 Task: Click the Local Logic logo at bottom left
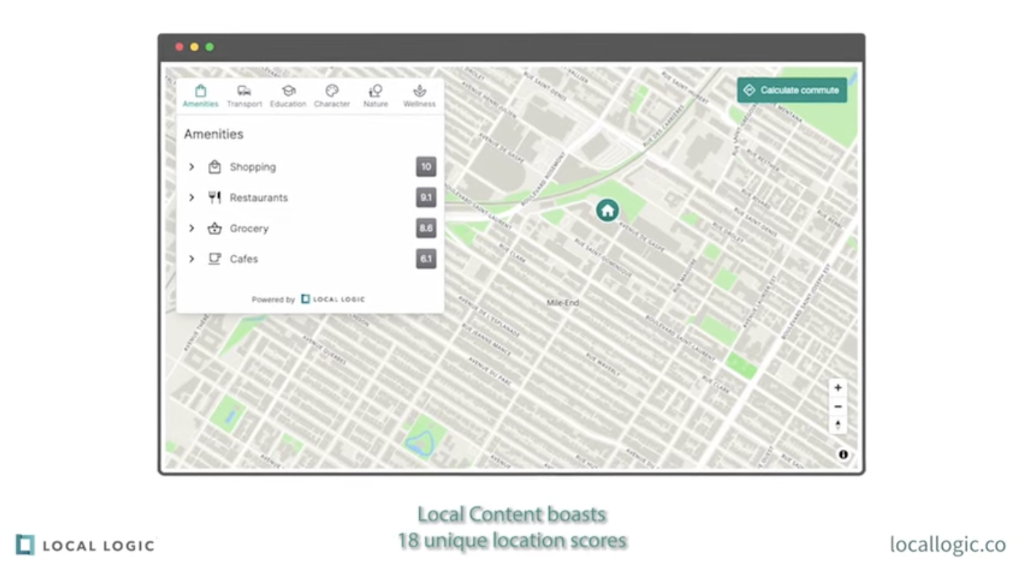pos(85,545)
